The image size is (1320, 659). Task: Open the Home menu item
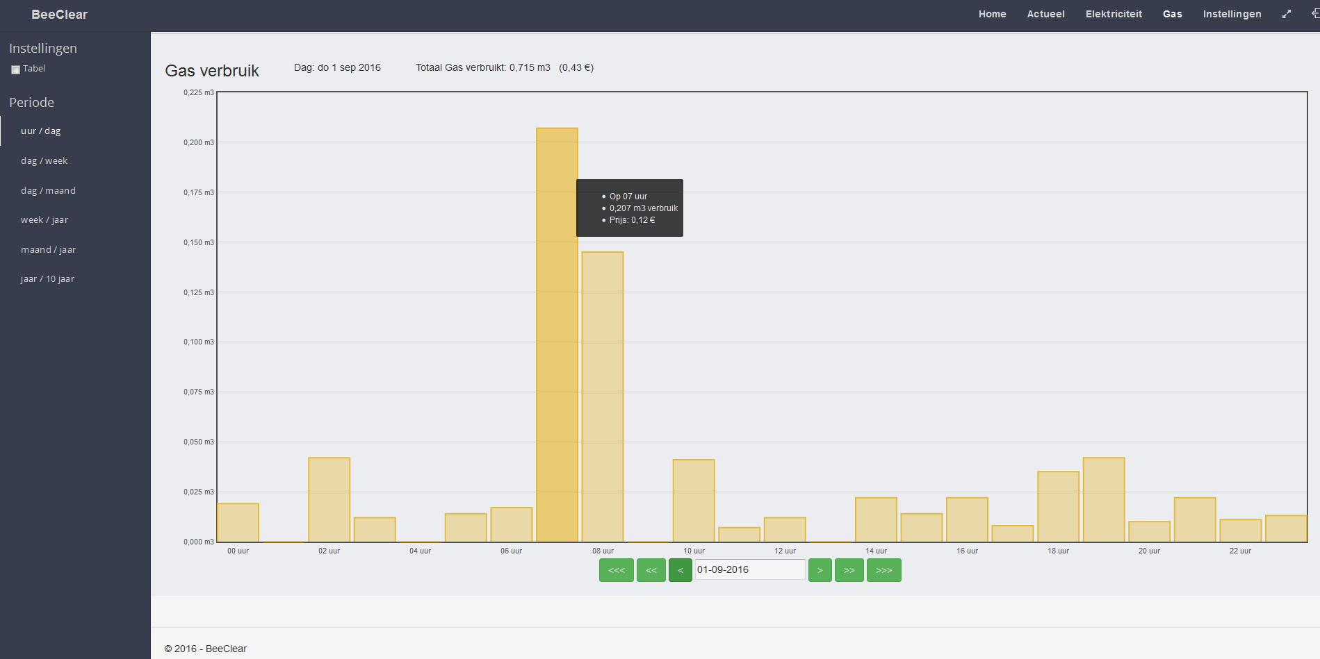[992, 14]
